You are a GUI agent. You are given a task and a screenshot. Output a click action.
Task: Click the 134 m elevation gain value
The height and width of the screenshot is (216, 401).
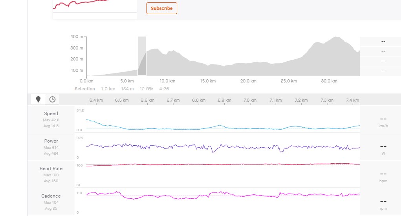pyautogui.click(x=127, y=89)
